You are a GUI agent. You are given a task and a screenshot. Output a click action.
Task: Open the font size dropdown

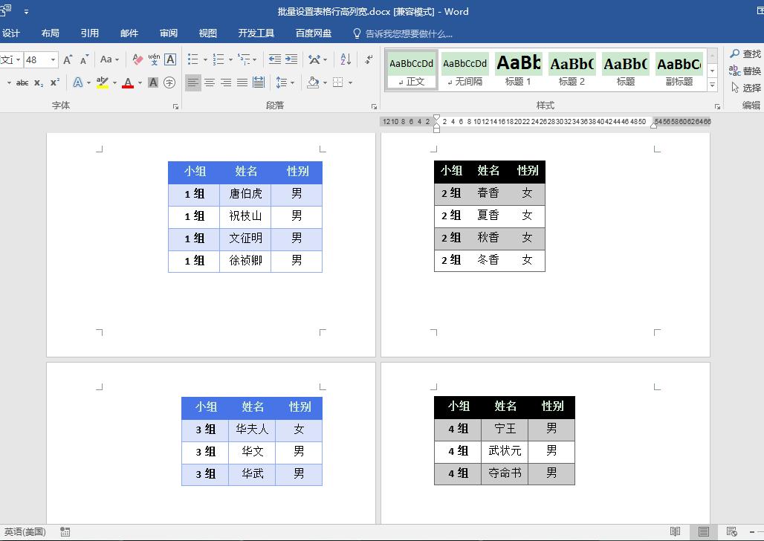pyautogui.click(x=53, y=59)
